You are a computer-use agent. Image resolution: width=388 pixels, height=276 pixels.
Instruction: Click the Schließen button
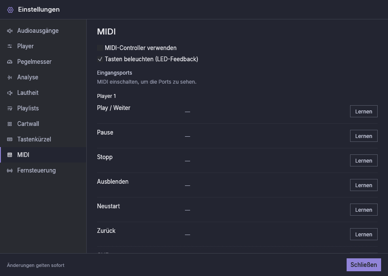coord(364,265)
